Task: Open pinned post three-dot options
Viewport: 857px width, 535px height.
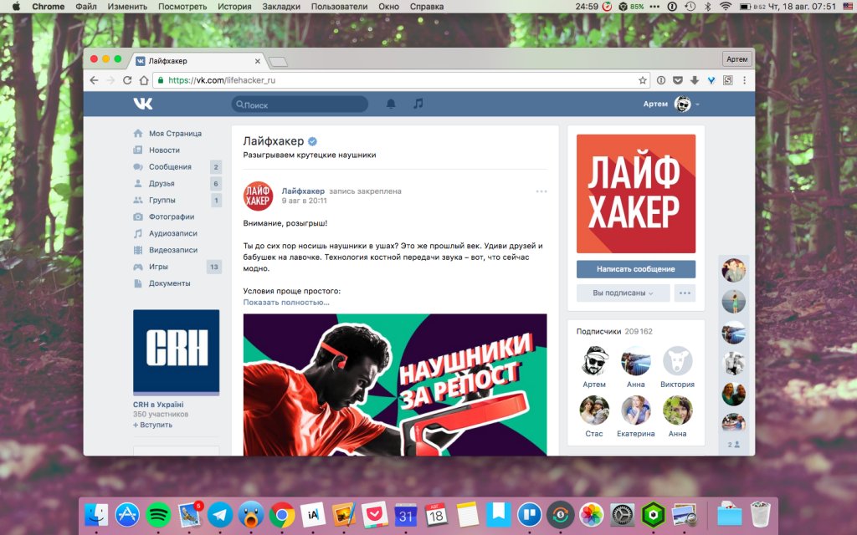Action: 541,191
